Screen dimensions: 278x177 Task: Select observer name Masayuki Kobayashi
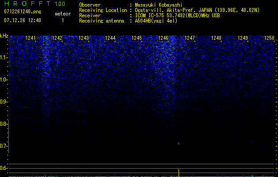click(x=159, y=5)
